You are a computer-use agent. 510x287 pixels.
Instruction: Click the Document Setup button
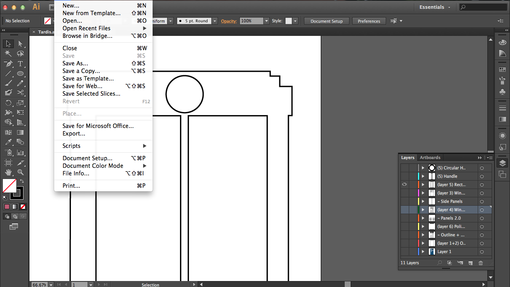click(x=327, y=21)
